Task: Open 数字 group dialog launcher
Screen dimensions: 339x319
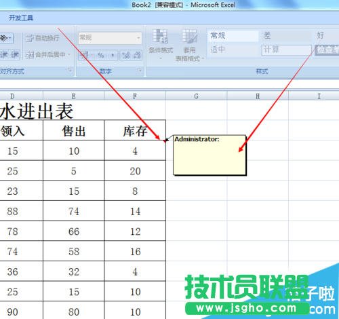Action: point(140,70)
